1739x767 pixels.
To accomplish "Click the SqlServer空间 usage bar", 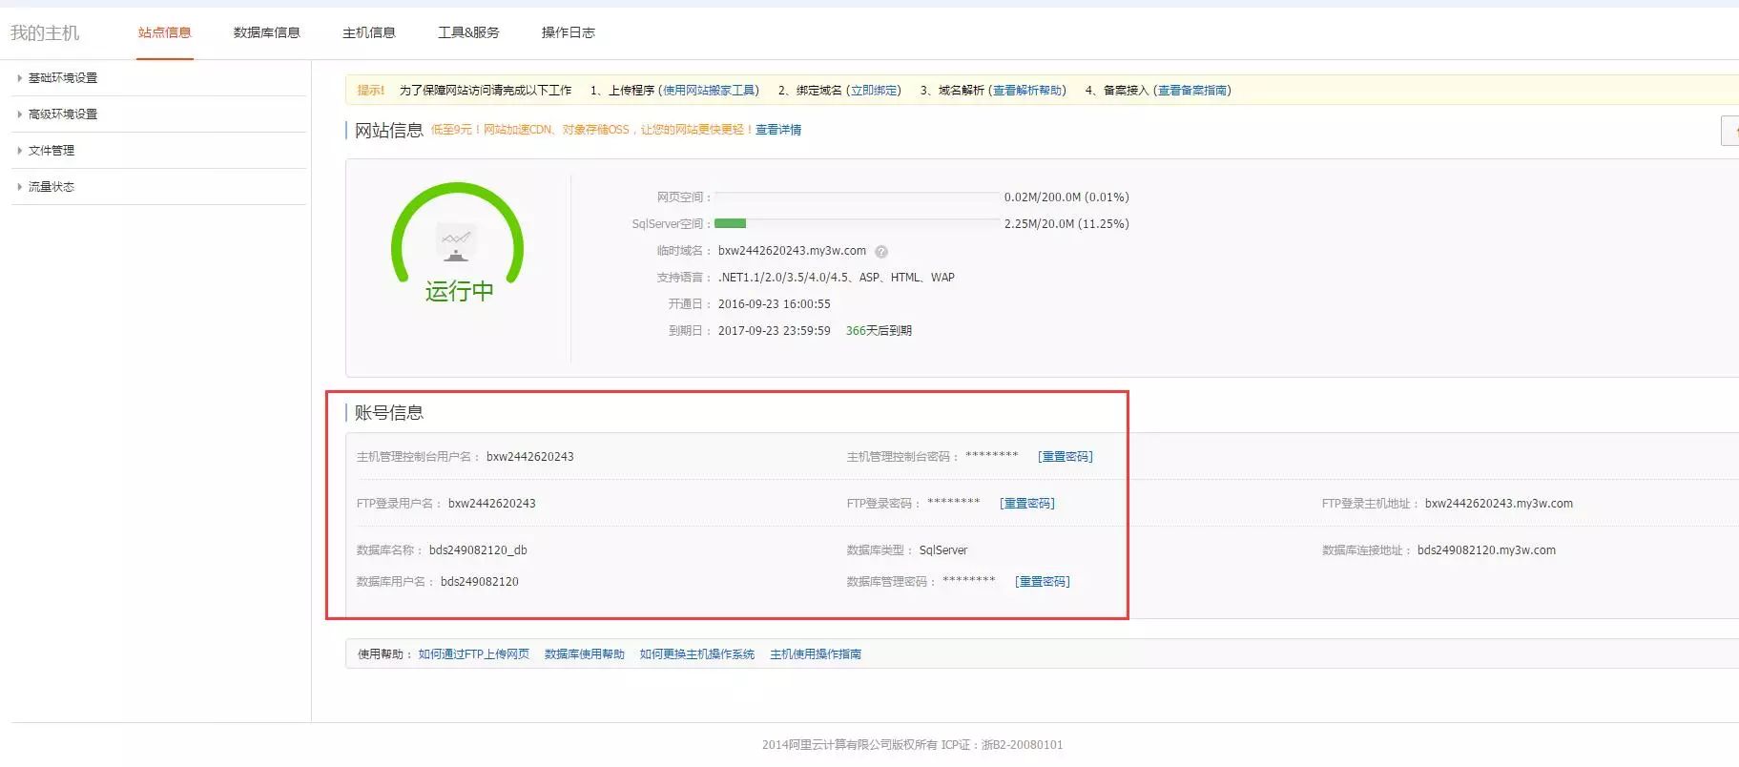I will [x=857, y=223].
